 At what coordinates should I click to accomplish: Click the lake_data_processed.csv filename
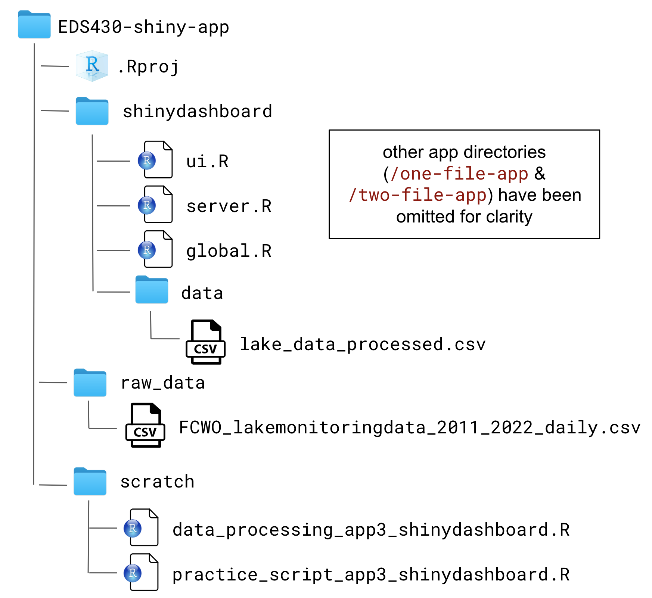pos(362,344)
